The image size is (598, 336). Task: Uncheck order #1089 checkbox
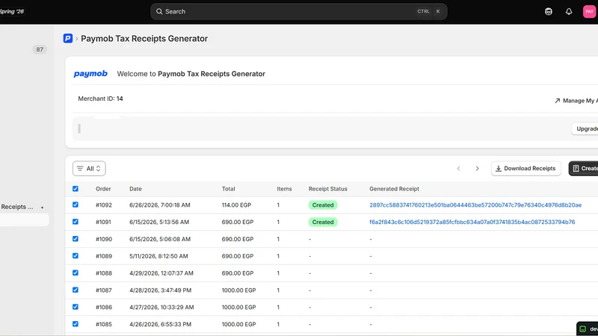click(x=75, y=255)
